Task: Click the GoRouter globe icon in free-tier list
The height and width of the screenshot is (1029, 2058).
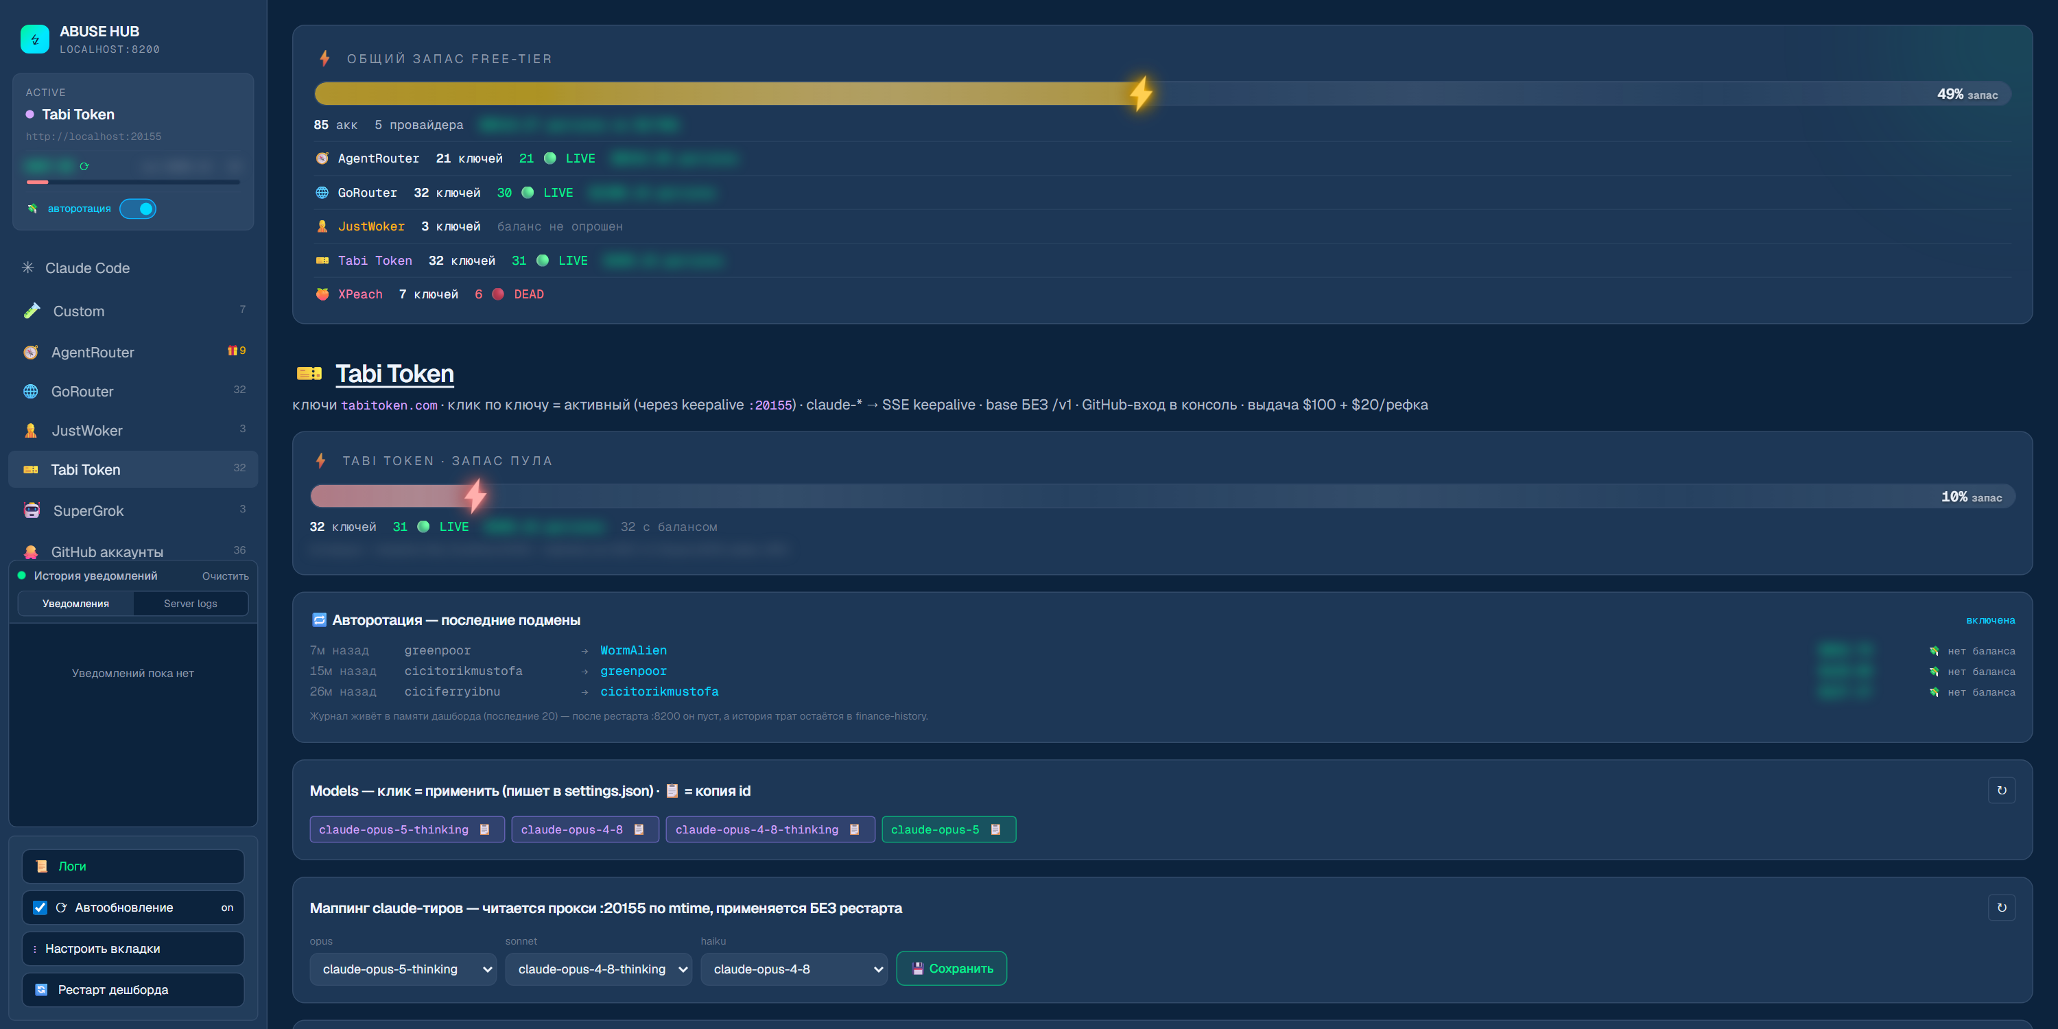Action: [x=322, y=193]
